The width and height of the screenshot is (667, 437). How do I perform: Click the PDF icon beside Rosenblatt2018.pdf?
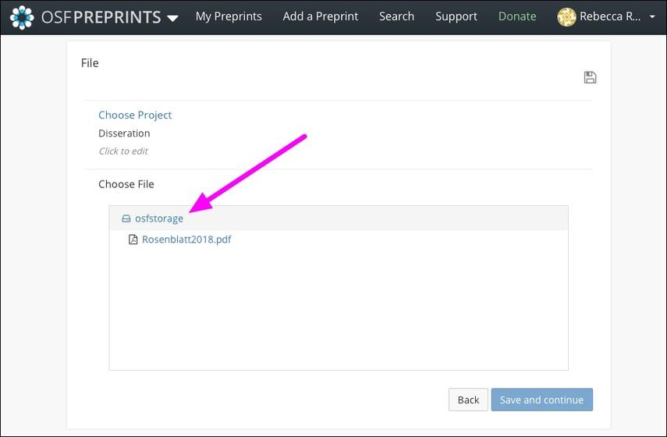tap(133, 239)
